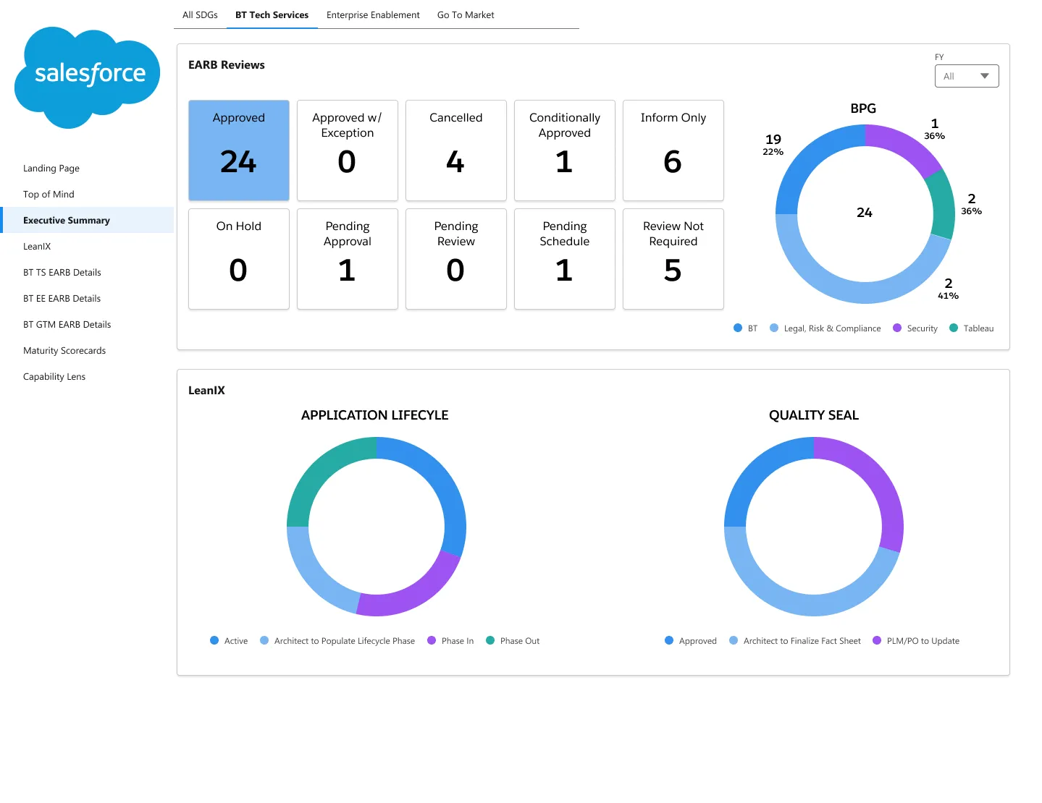Click the Approved w/ Exception tile
The image size is (1042, 803).
click(x=348, y=150)
